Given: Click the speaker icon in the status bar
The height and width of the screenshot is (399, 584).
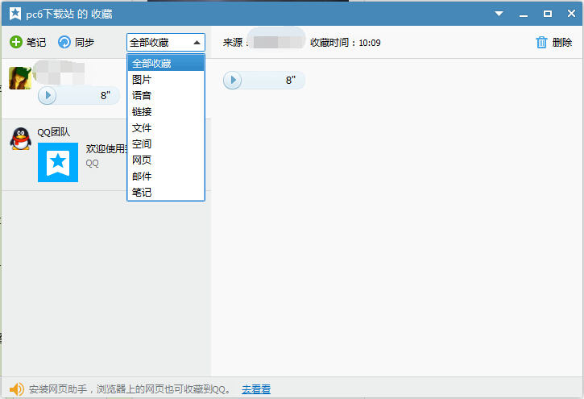Looking at the screenshot, I should [16, 389].
